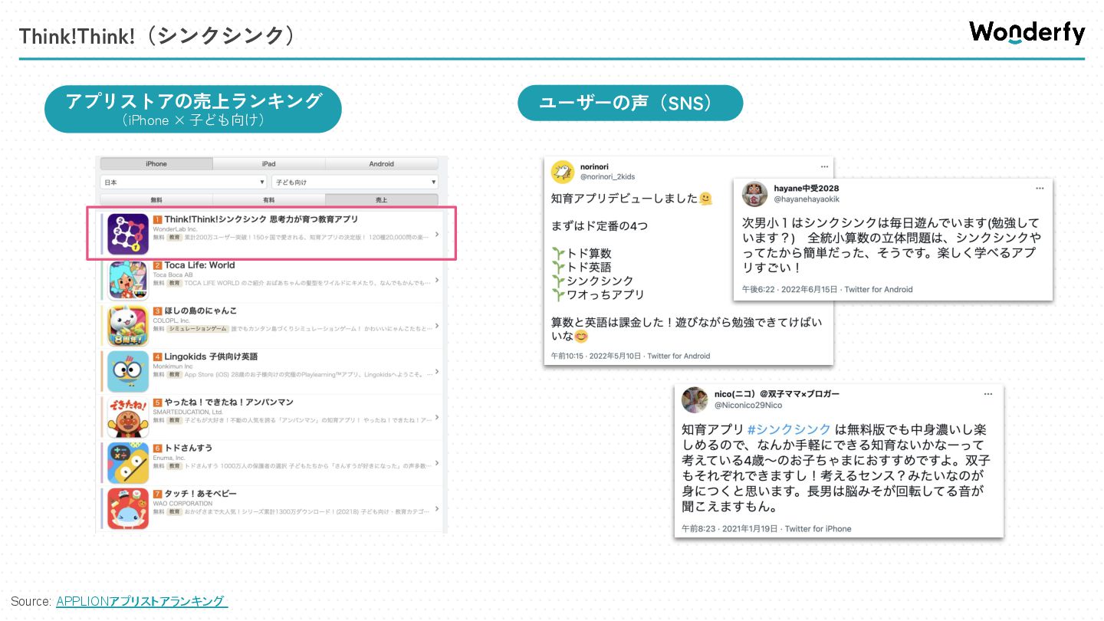This screenshot has width=1104, height=621.
Task: Switch to the 有料 ranking tab
Action: 268,199
